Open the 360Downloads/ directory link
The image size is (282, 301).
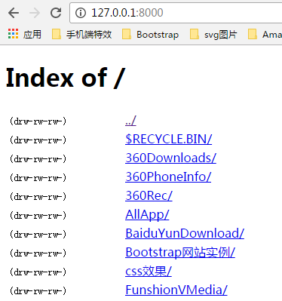point(170,158)
